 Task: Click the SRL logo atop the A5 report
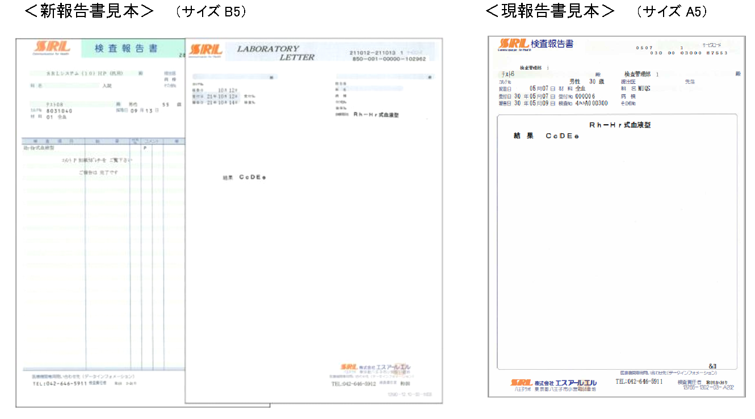513,44
